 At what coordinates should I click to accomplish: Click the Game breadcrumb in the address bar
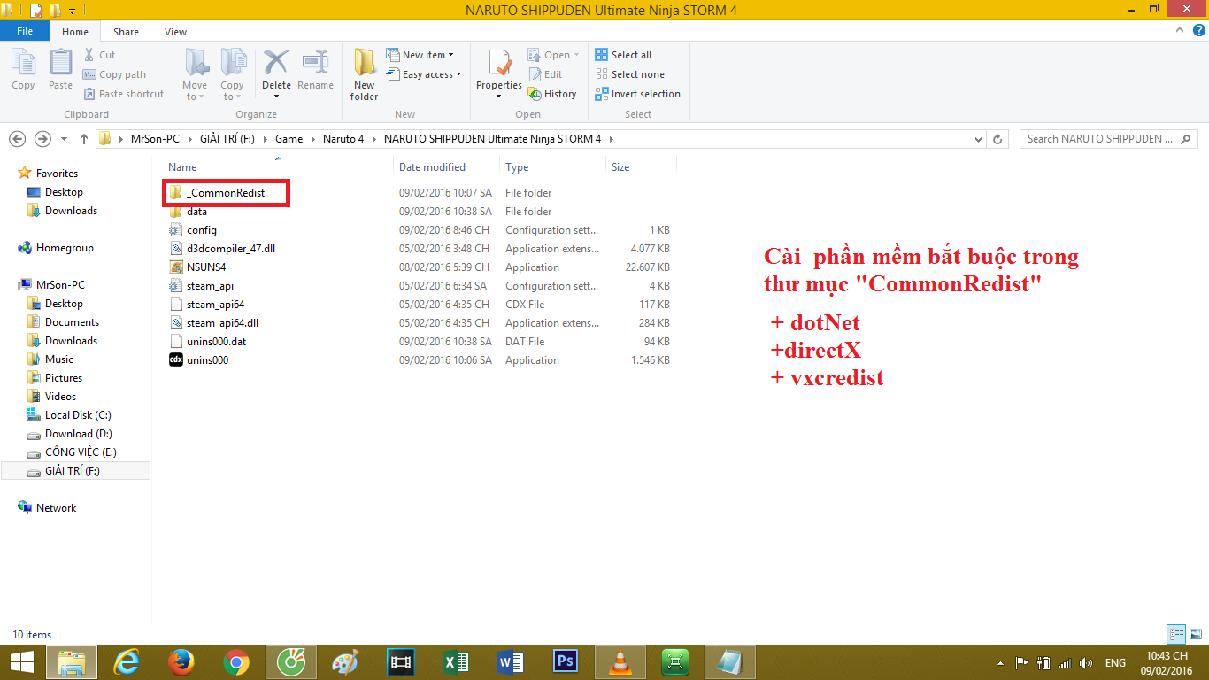pyautogui.click(x=289, y=139)
